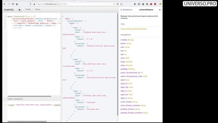This screenshot has height=123, width=218.
Task: Open the History panel
Action: click(37, 10)
